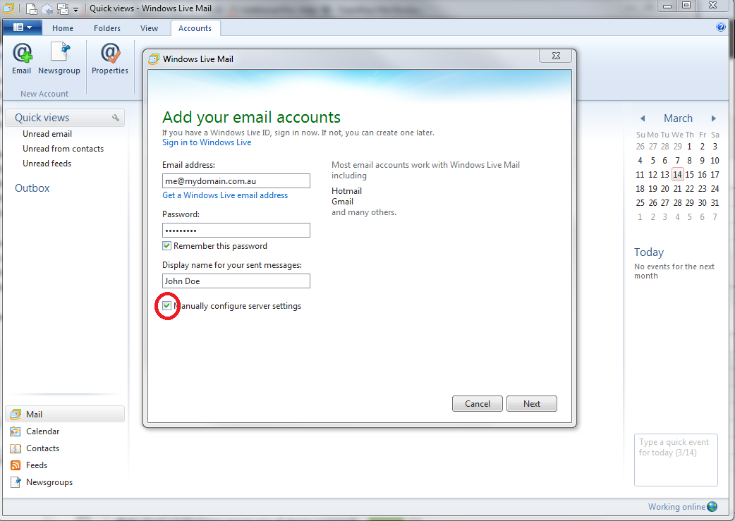The image size is (735, 521).
Task: Click Sign in to Windows Live link
Action: pos(207,142)
